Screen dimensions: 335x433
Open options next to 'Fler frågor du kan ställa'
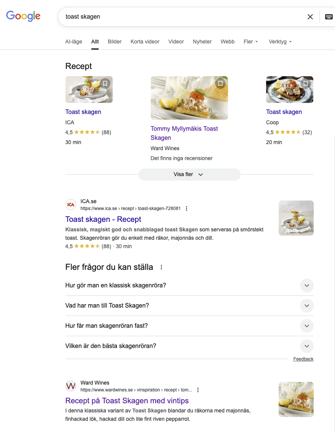click(x=161, y=267)
